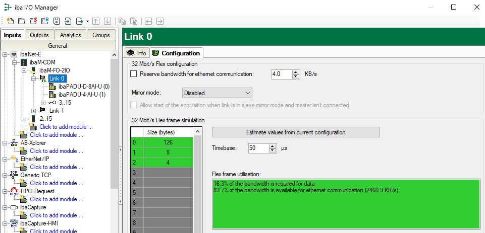
Task: Open an existing configuration file
Action: 21,21
